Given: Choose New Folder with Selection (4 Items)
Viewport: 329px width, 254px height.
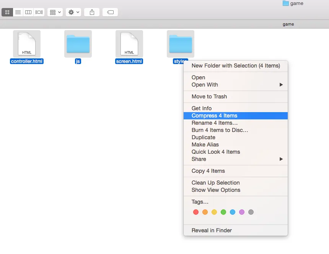Looking at the screenshot, I should [236, 66].
